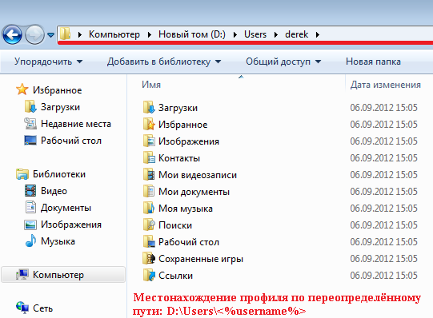Image resolution: width=433 pixels, height=318 pixels.
Task: Click Изображения library icon in sidebar
Action: click(x=30, y=225)
